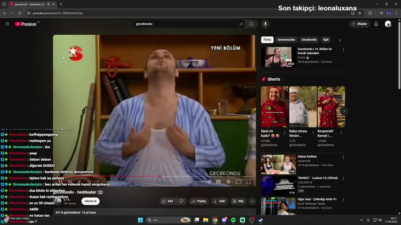Open Discord from taskbar
This screenshot has width=401, height=225.
tap(224, 220)
